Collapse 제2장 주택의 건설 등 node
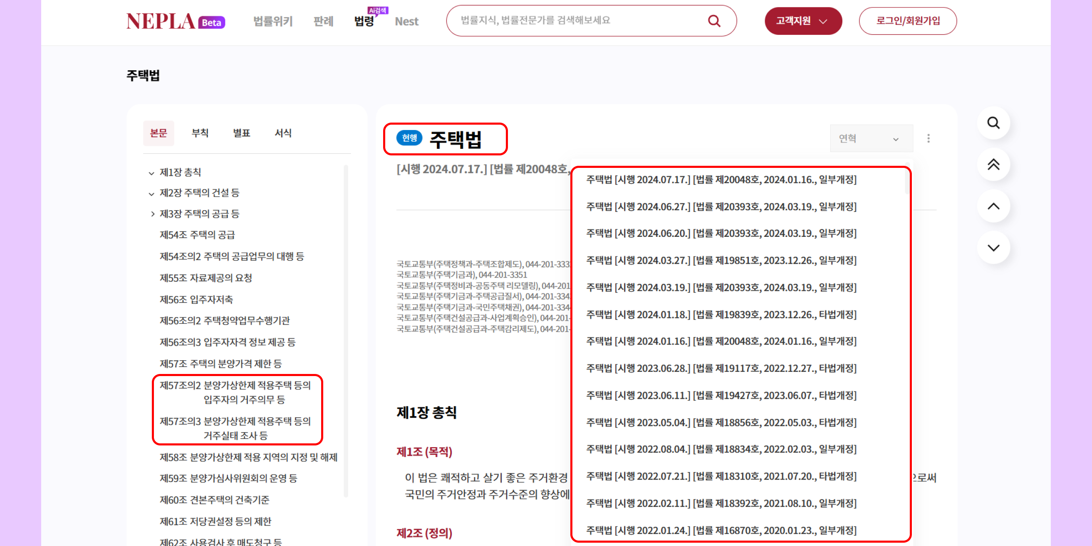Viewport: 1092px width, 546px height. [x=151, y=194]
